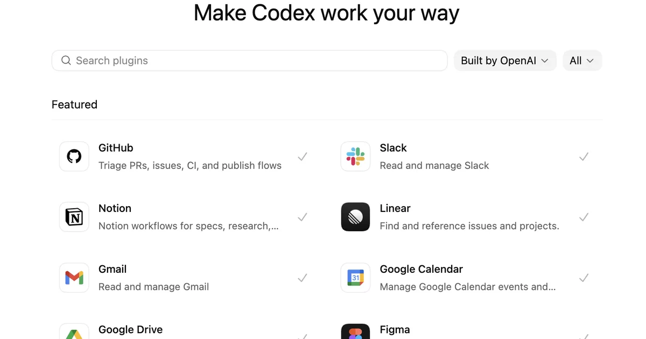Toggle the GitHub plugin checkmark
The height and width of the screenshot is (339, 646).
click(x=303, y=157)
